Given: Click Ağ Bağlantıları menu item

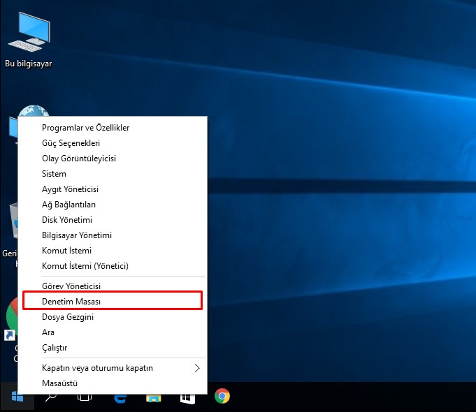Looking at the screenshot, I should (x=68, y=205).
